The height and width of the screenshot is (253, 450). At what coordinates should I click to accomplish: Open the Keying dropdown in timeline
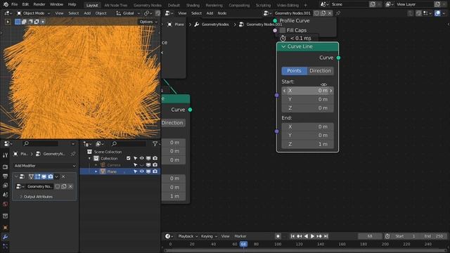click(x=209, y=236)
